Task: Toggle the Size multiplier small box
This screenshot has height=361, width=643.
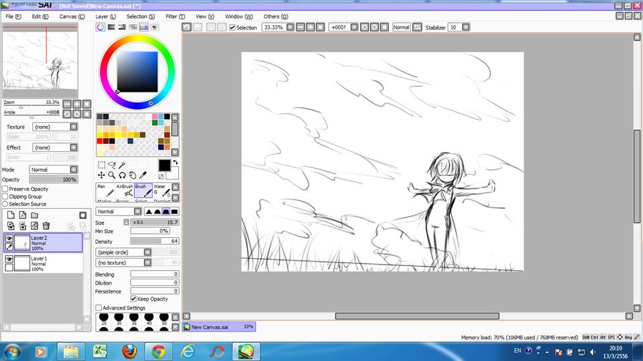Action: pos(126,222)
